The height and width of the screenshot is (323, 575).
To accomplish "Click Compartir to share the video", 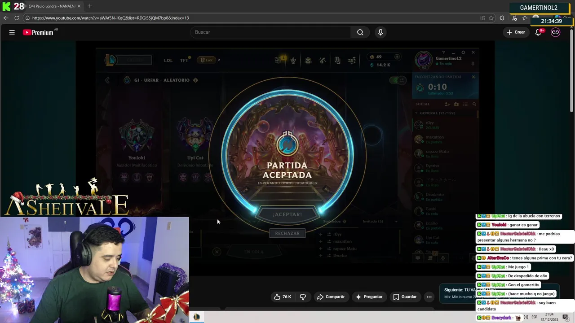I will [x=331, y=297].
